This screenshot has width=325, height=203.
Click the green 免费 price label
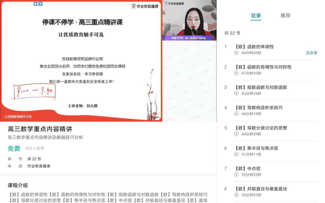pyautogui.click(x=14, y=148)
